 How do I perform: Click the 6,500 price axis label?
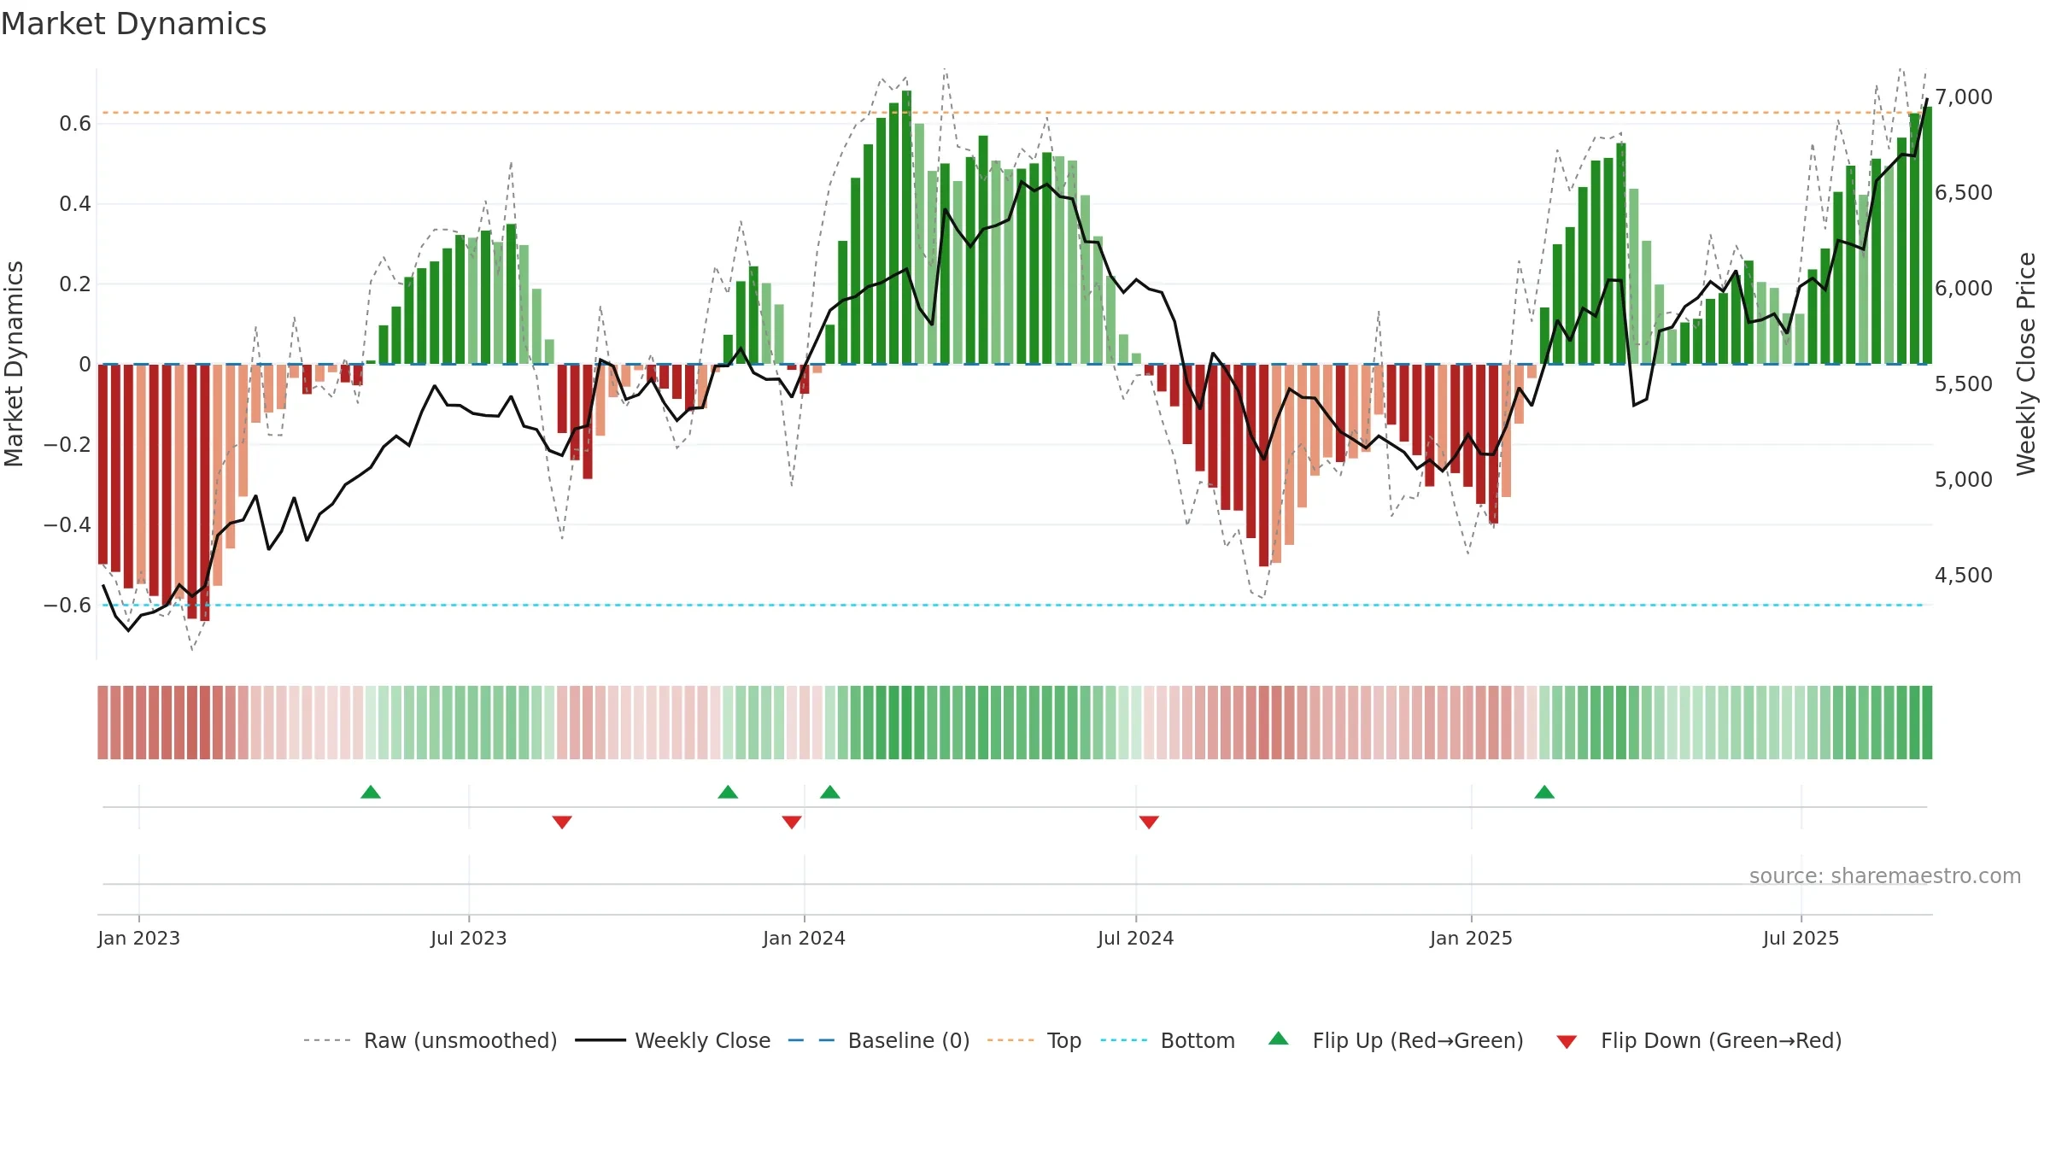pyautogui.click(x=1964, y=192)
